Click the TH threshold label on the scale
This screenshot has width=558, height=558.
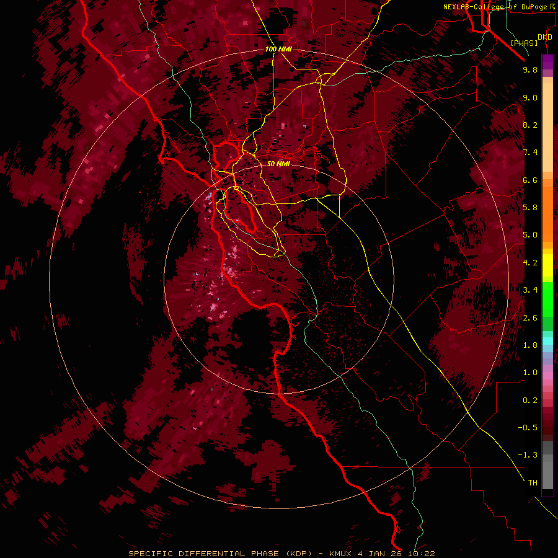click(x=533, y=483)
